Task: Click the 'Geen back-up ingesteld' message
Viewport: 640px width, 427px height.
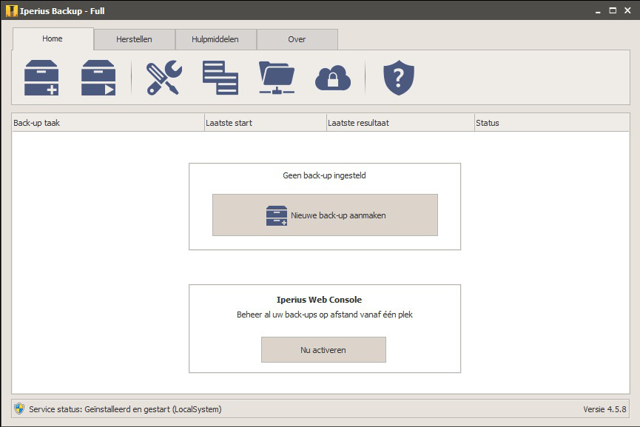Action: (325, 175)
